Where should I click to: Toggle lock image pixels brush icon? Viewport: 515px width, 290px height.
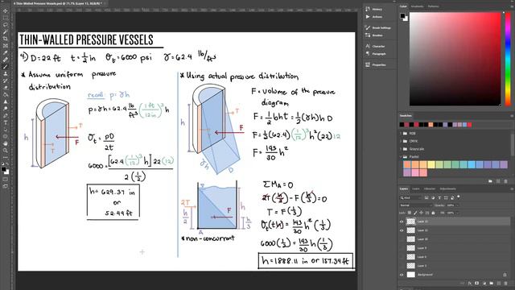pos(415,213)
